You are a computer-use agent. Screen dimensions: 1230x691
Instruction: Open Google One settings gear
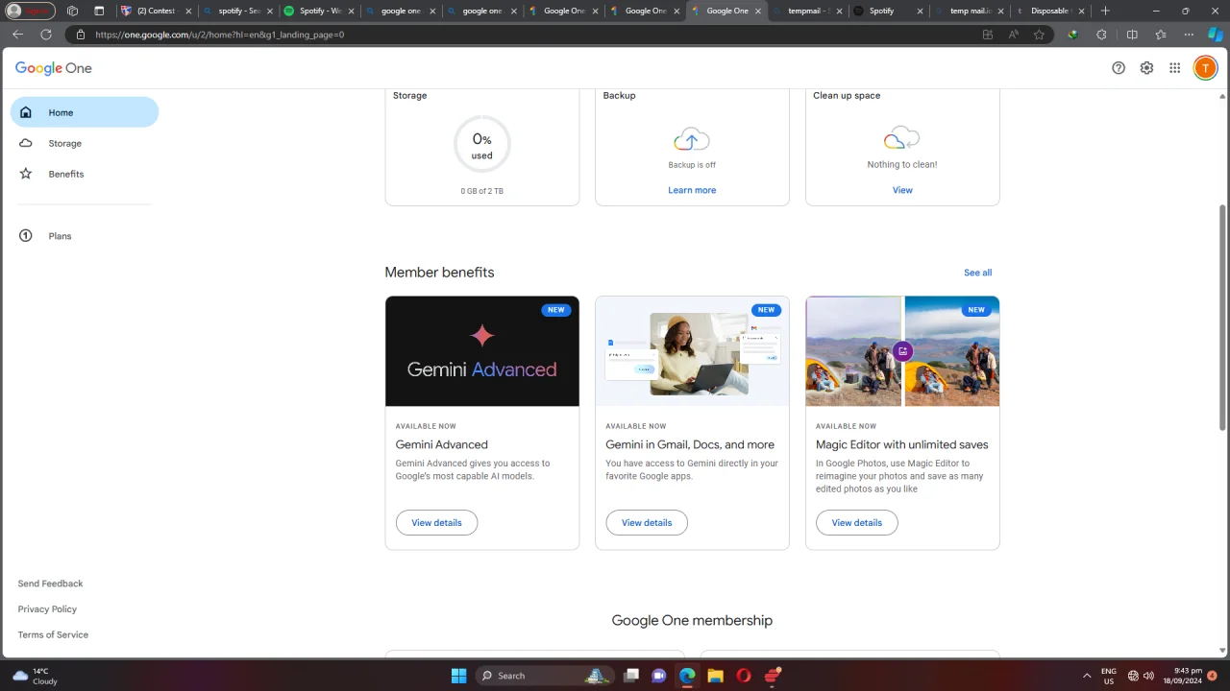click(1146, 68)
